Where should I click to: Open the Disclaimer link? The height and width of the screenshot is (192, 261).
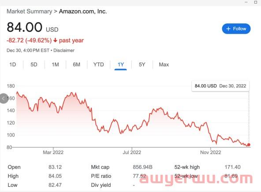64,50
